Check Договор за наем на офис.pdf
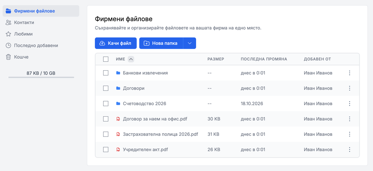 pyautogui.click(x=106, y=119)
